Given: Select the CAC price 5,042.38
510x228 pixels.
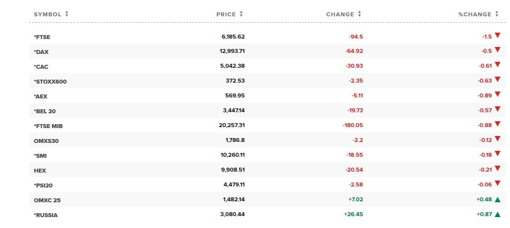Looking at the screenshot, I should pyautogui.click(x=233, y=66).
